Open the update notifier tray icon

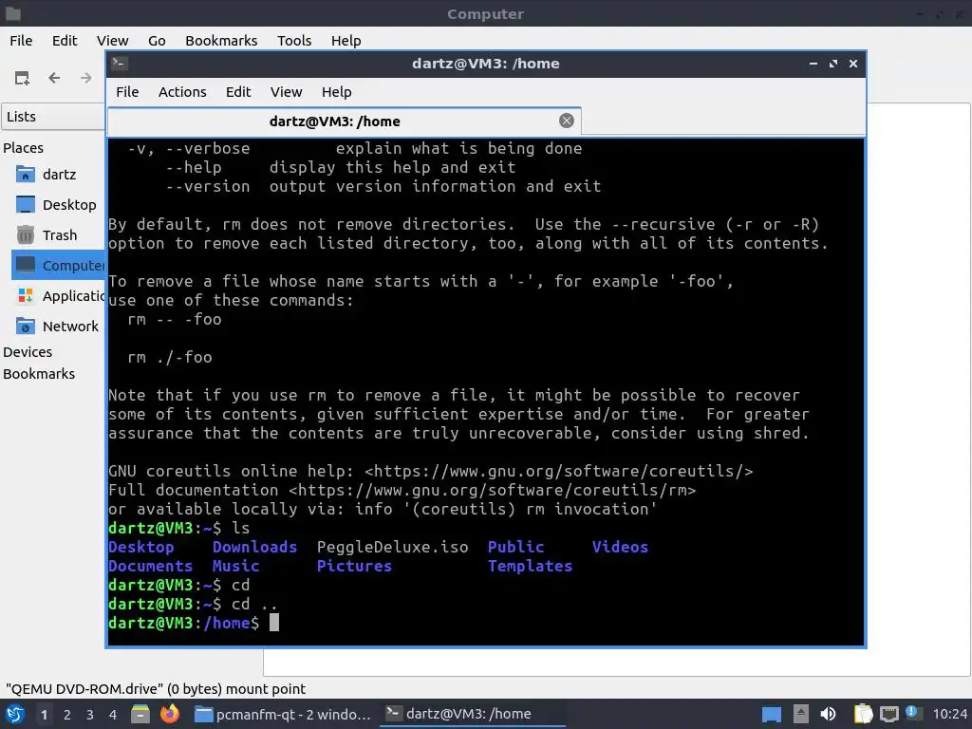(912, 712)
